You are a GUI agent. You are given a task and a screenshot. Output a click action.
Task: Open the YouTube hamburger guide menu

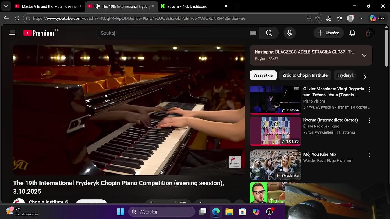tap(12, 33)
